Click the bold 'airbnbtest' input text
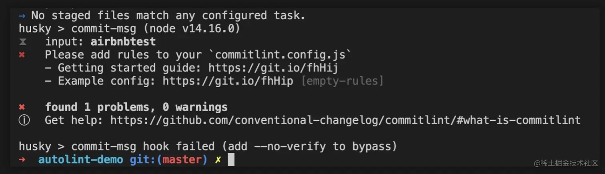 123,42
